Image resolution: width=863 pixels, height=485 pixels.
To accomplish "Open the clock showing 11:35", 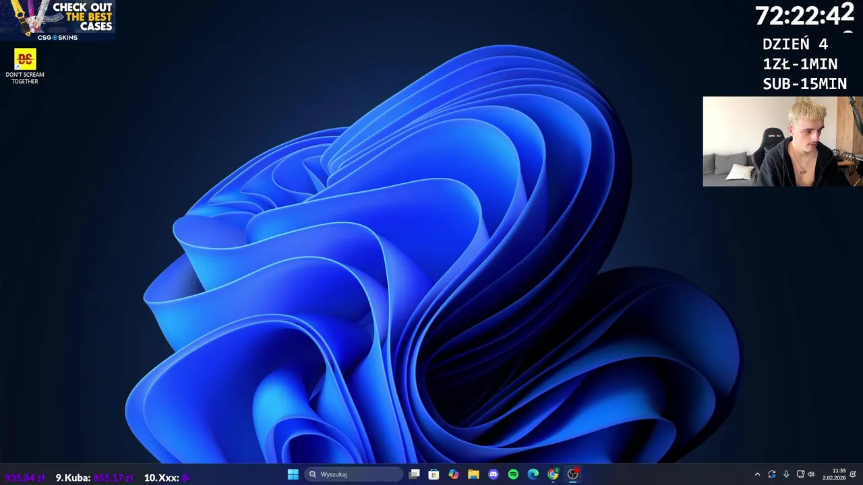I will 834,474.
